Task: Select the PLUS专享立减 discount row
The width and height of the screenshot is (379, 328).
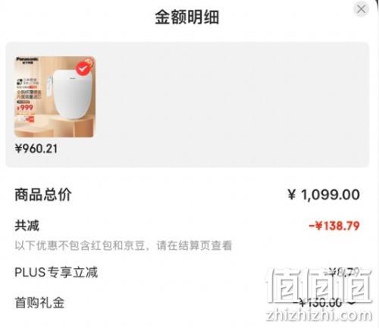Action: (x=187, y=273)
